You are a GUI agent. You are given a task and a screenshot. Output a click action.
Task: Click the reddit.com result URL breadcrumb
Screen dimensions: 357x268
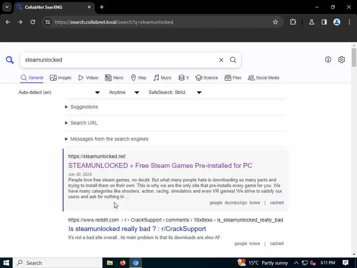176,220
